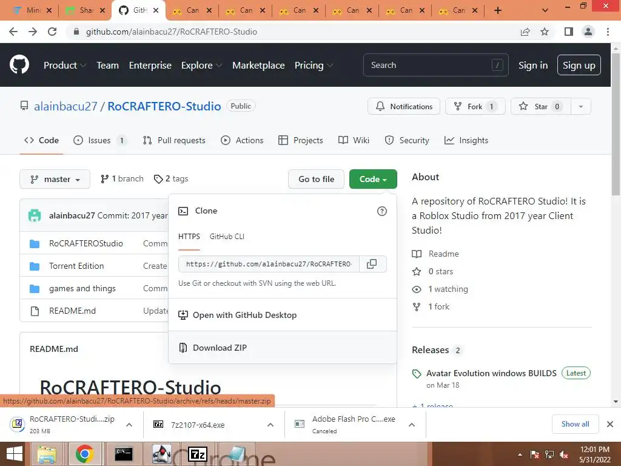Open Chrome from the Windows taskbar
621x466 pixels.
[84, 454]
